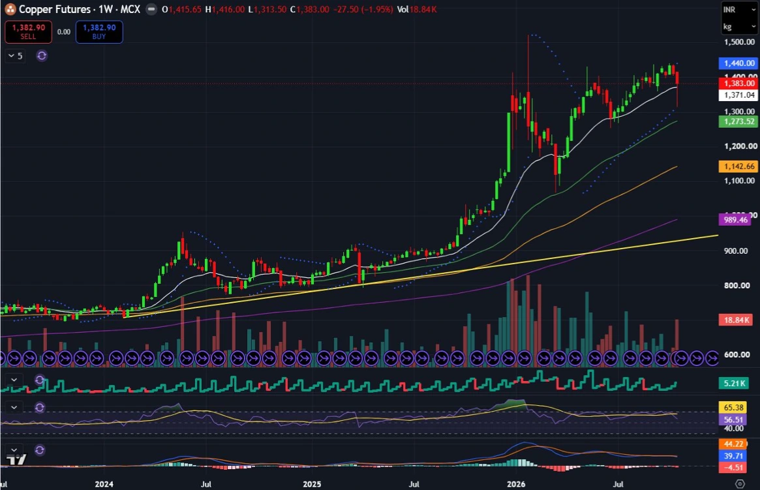This screenshot has height=490, width=760.
Task: Open the kg unit dropdown
Action: coord(739,27)
